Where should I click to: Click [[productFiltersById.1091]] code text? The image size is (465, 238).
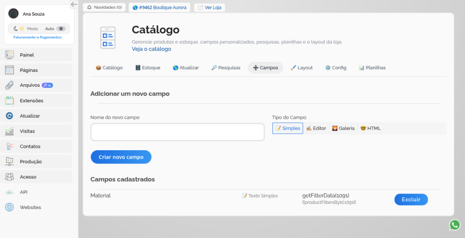[x=329, y=202]
